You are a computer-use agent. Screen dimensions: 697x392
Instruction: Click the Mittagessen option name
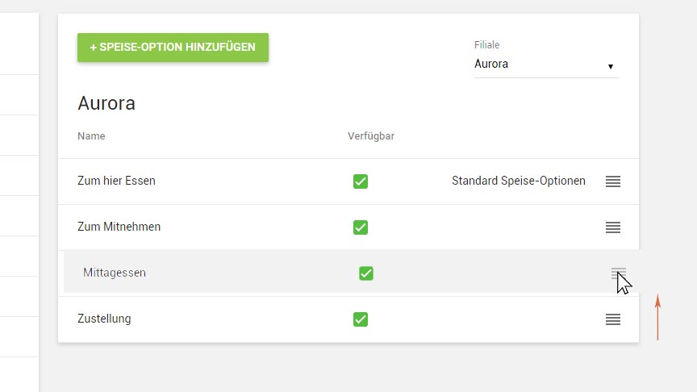(115, 273)
